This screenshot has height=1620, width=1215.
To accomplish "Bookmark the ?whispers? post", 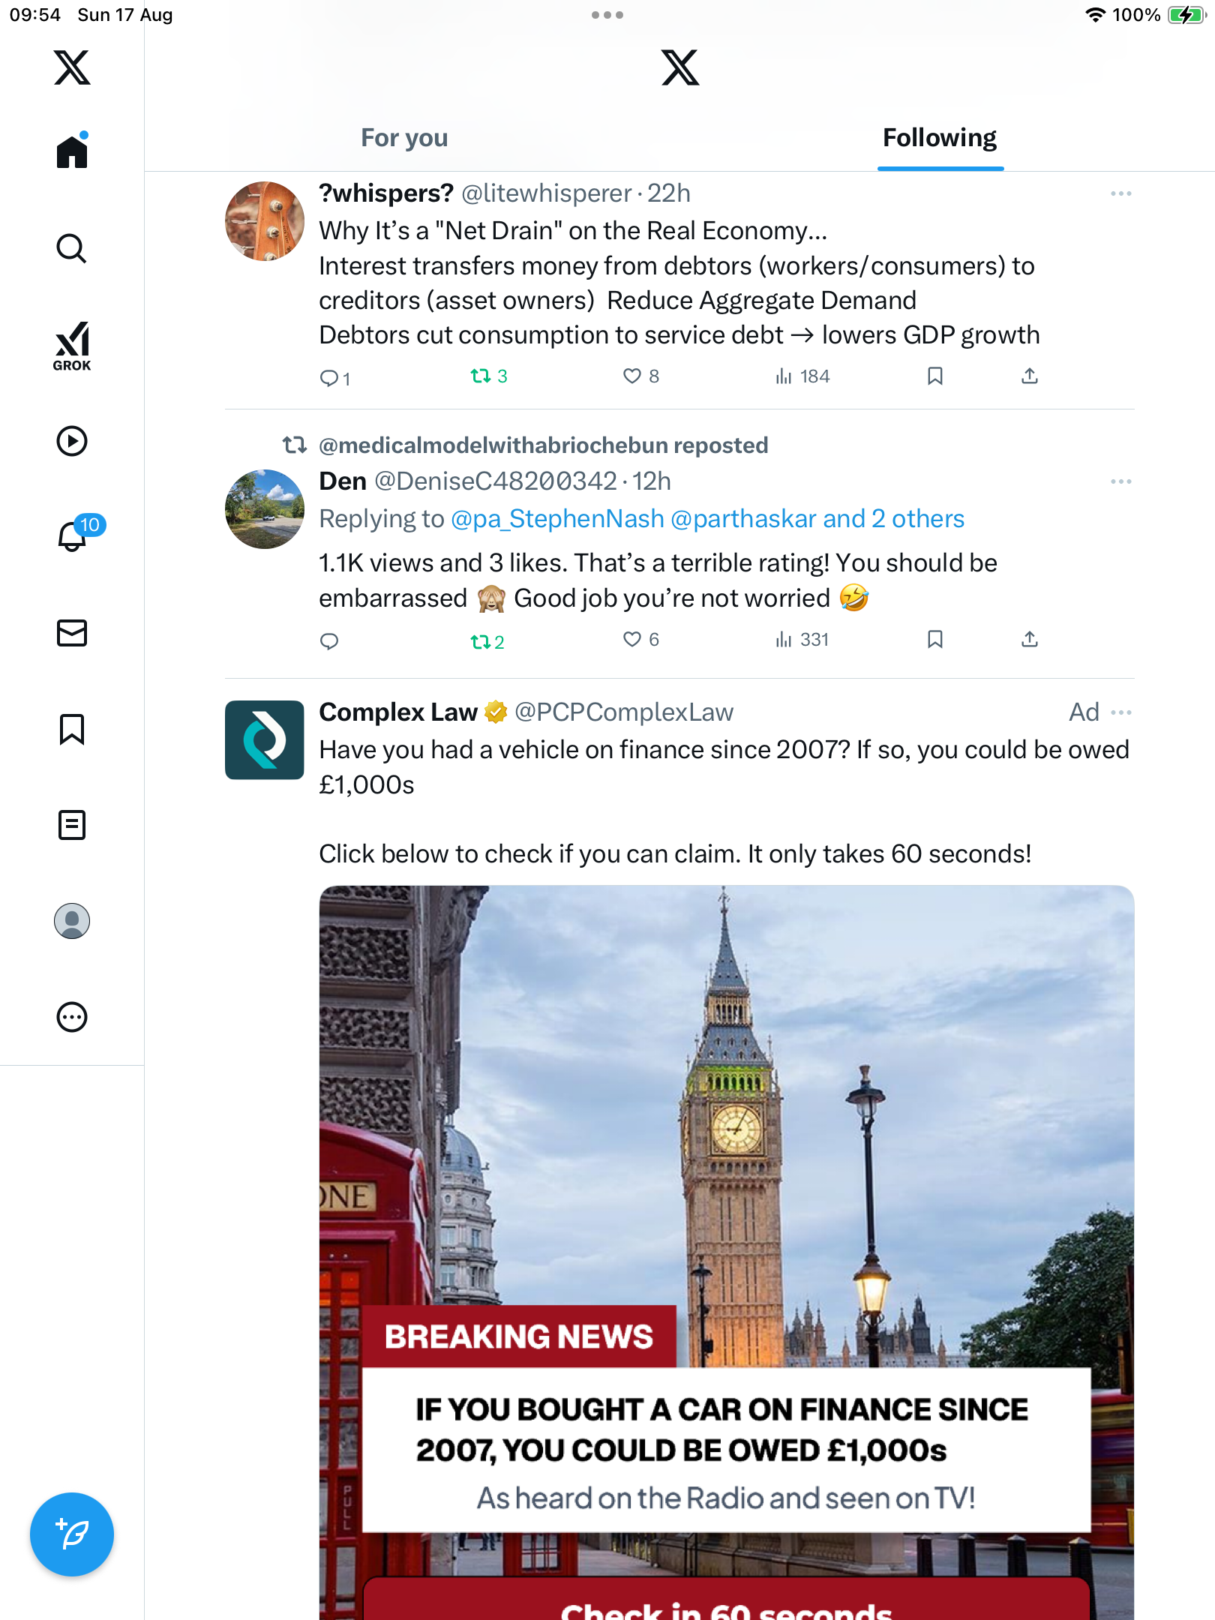I will point(934,376).
